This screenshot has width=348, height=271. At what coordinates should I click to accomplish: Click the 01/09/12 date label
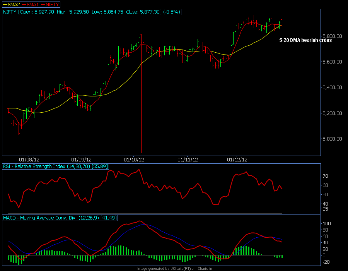coord(81,160)
